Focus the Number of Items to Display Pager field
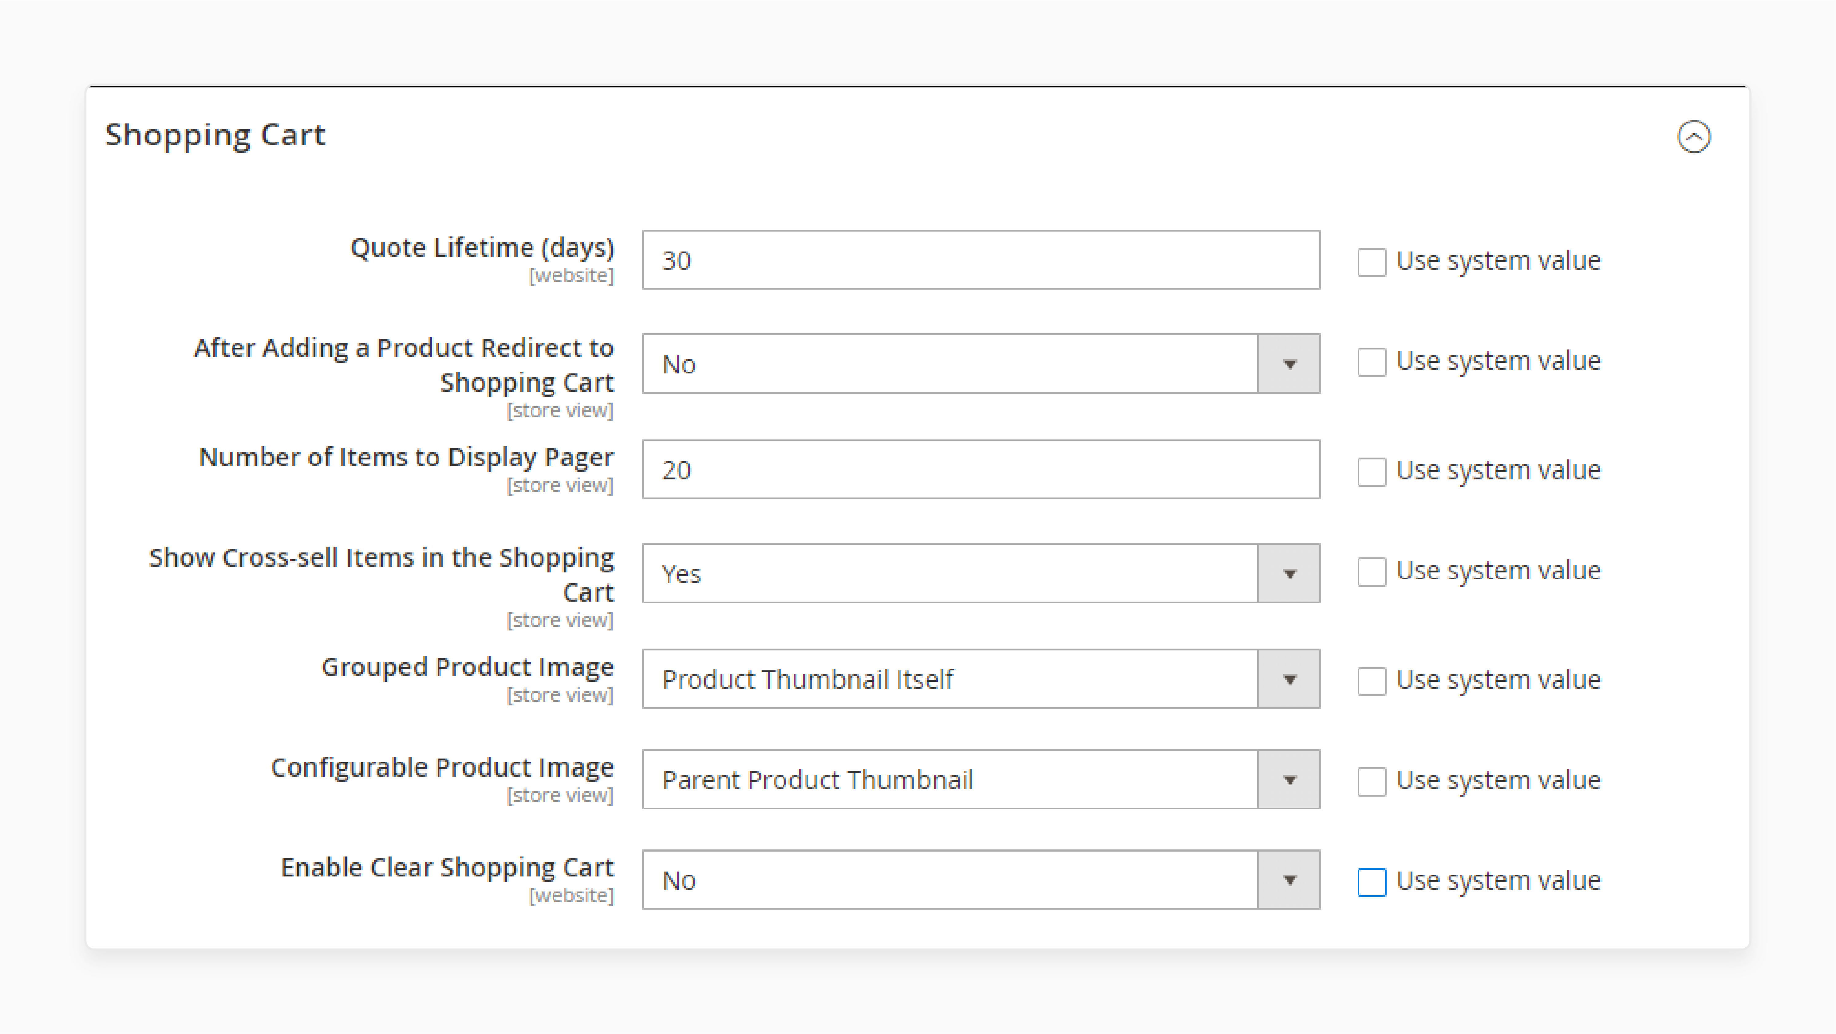This screenshot has height=1034, width=1836. tap(981, 469)
